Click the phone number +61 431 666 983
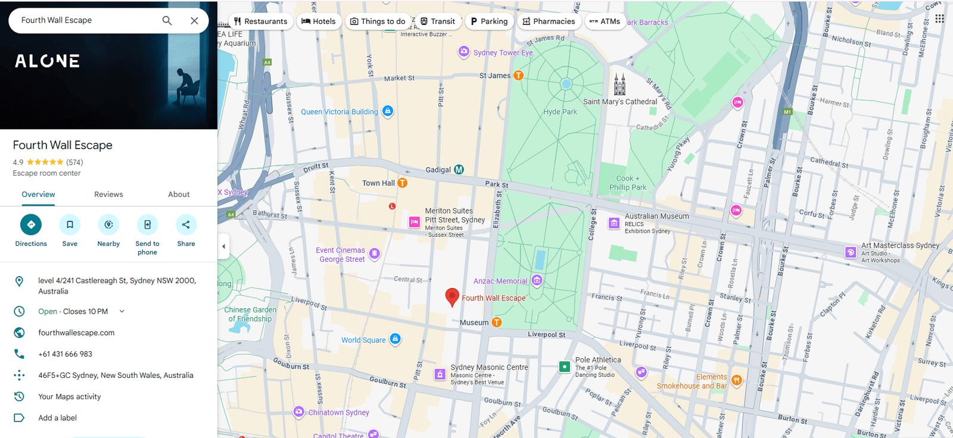This screenshot has width=953, height=438. 66,354
